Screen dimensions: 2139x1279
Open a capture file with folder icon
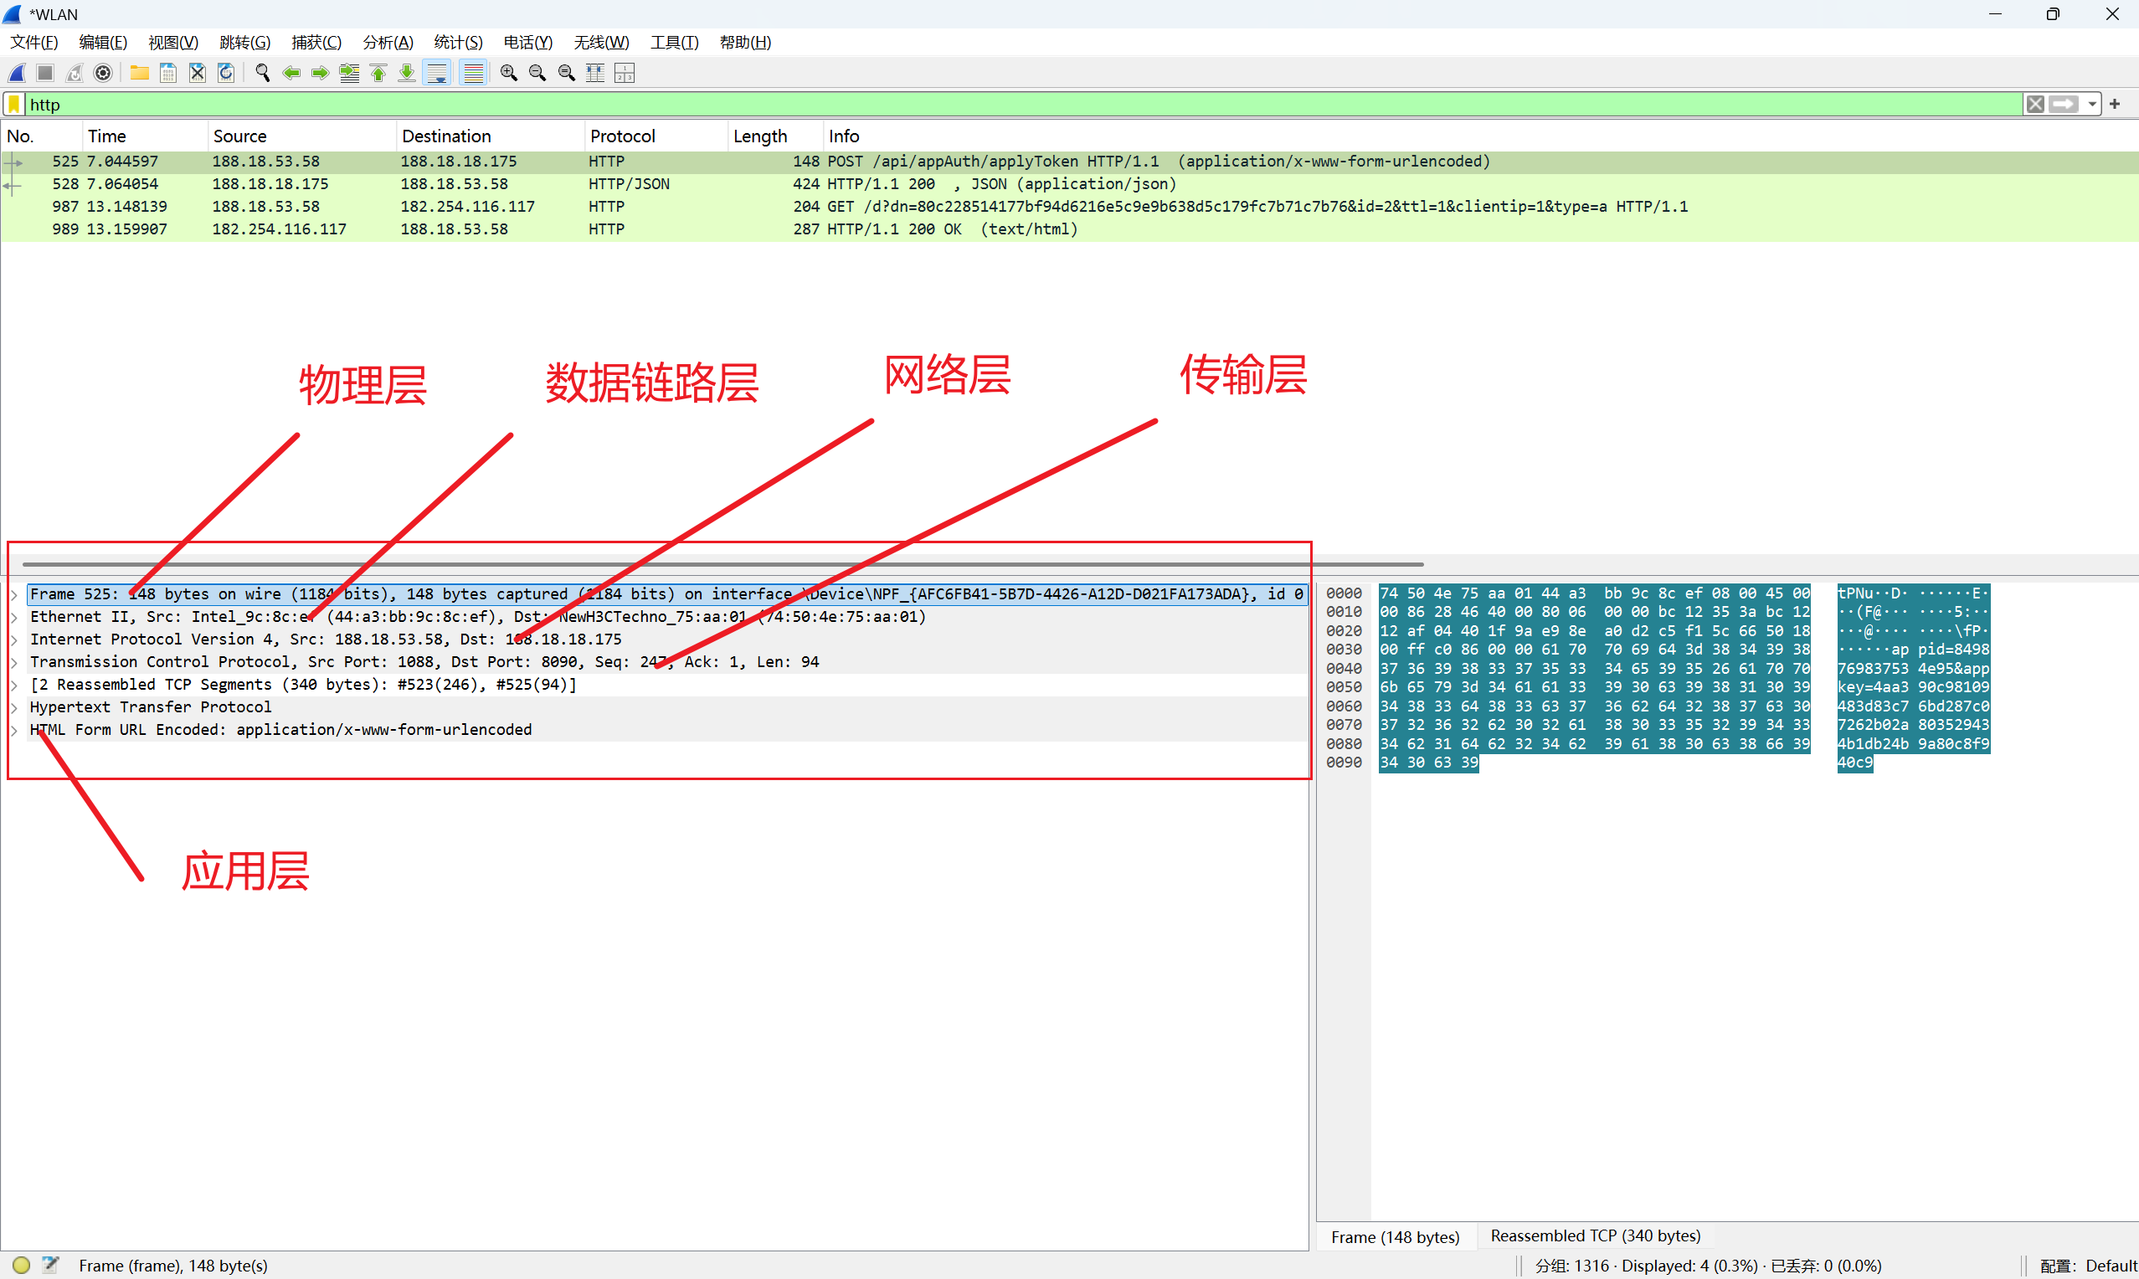pyautogui.click(x=140, y=74)
